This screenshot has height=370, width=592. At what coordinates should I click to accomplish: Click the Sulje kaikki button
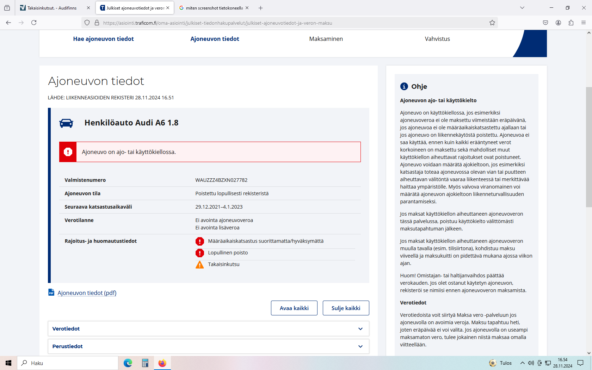[346, 308]
